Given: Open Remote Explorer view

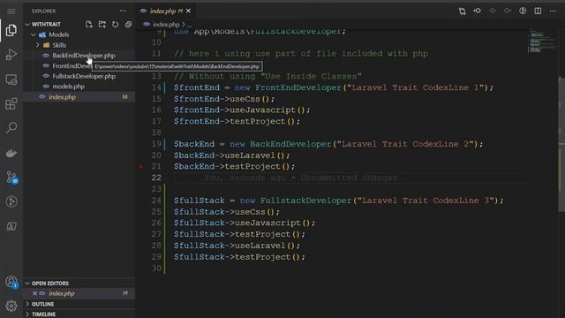Looking at the screenshot, I should (x=11, y=79).
